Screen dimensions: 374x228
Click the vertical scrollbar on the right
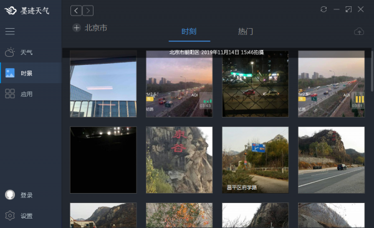[372, 71]
